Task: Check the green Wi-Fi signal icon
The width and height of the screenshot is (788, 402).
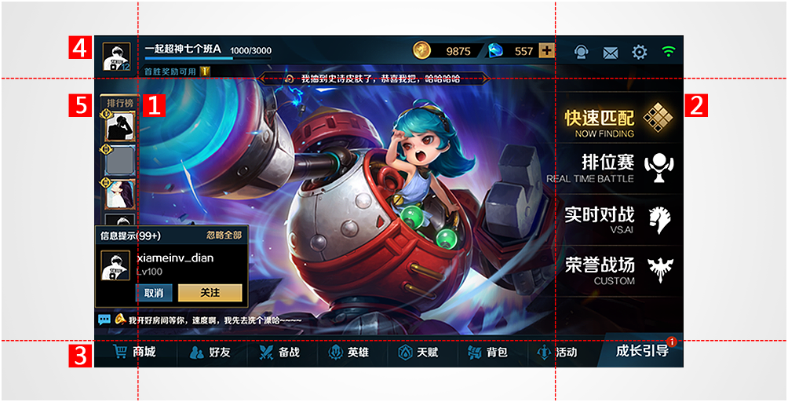Action: tap(669, 51)
